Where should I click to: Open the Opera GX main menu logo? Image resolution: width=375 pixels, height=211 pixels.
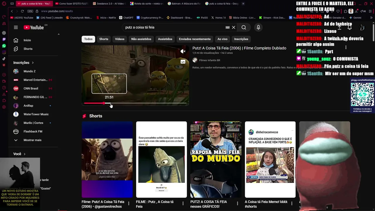4,4
